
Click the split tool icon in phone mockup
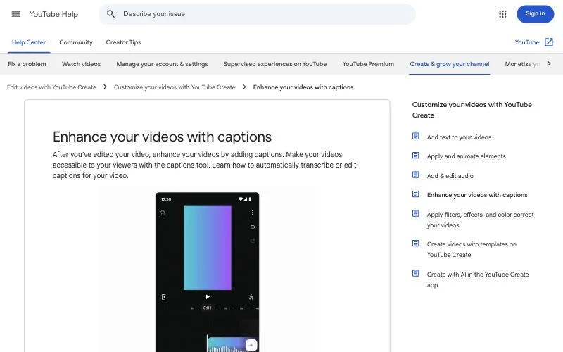[251, 297]
